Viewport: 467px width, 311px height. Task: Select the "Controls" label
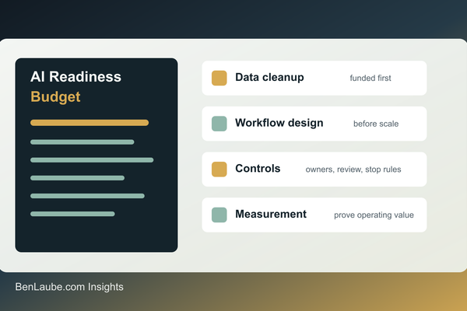coord(258,169)
